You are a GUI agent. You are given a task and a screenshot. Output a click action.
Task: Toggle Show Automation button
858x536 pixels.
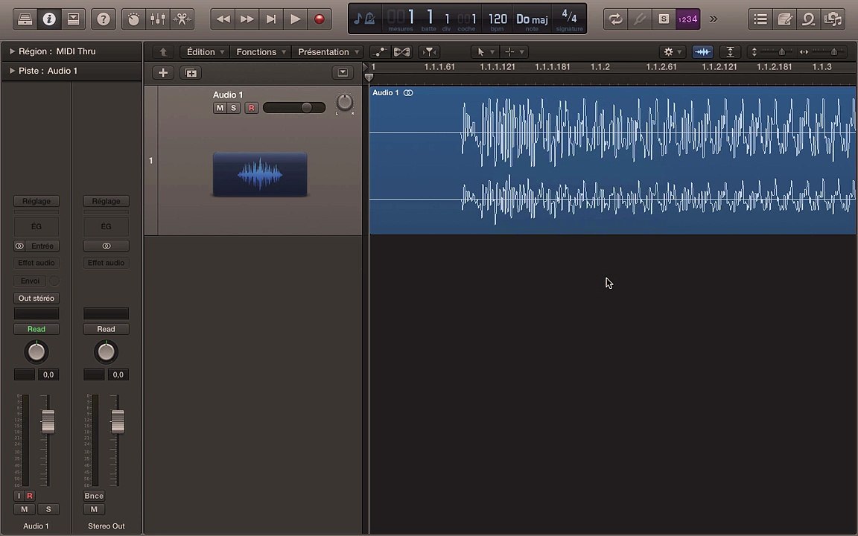[x=379, y=52]
